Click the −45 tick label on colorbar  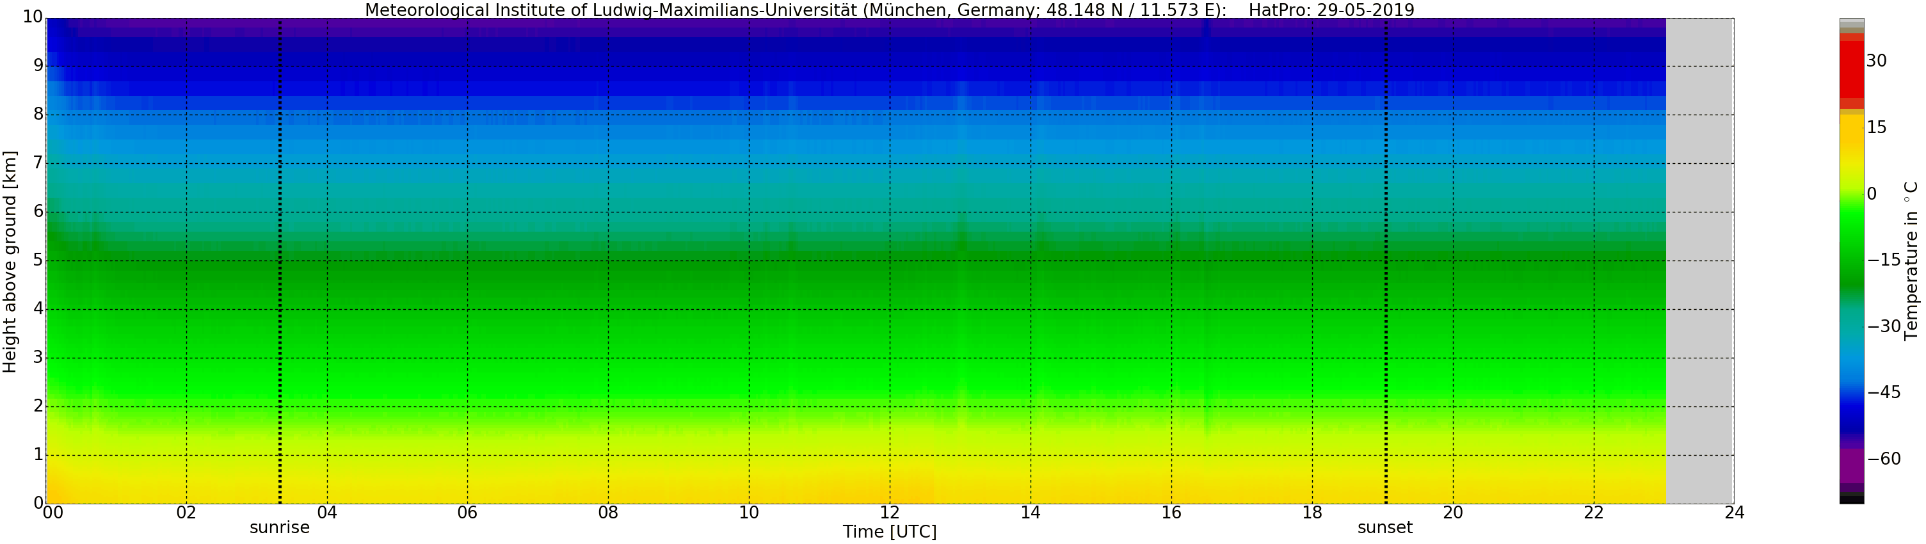[1883, 392]
